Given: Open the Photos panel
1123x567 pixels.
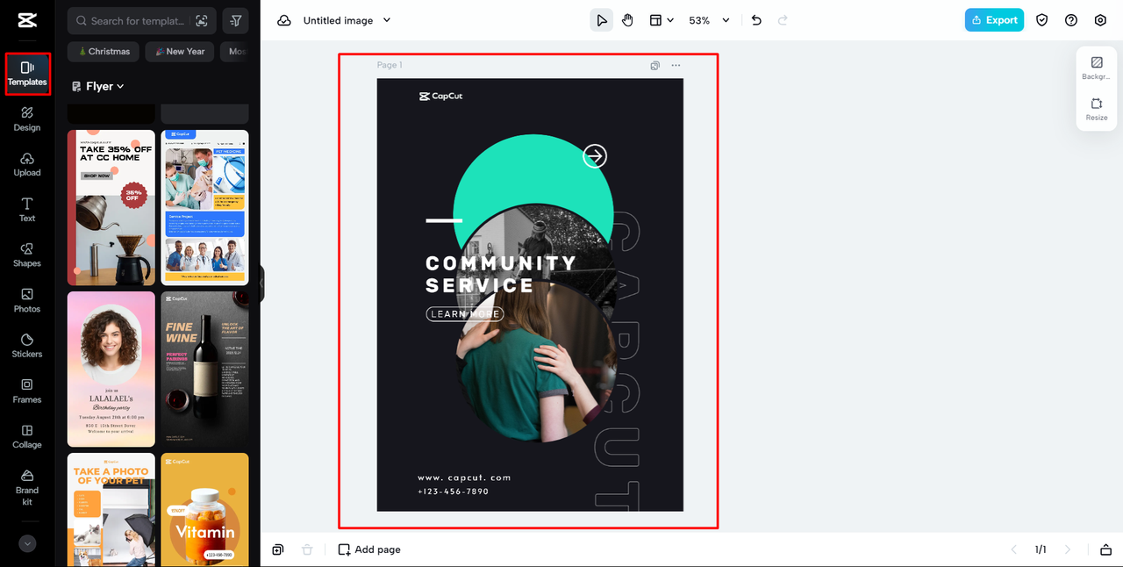Looking at the screenshot, I should tap(27, 301).
